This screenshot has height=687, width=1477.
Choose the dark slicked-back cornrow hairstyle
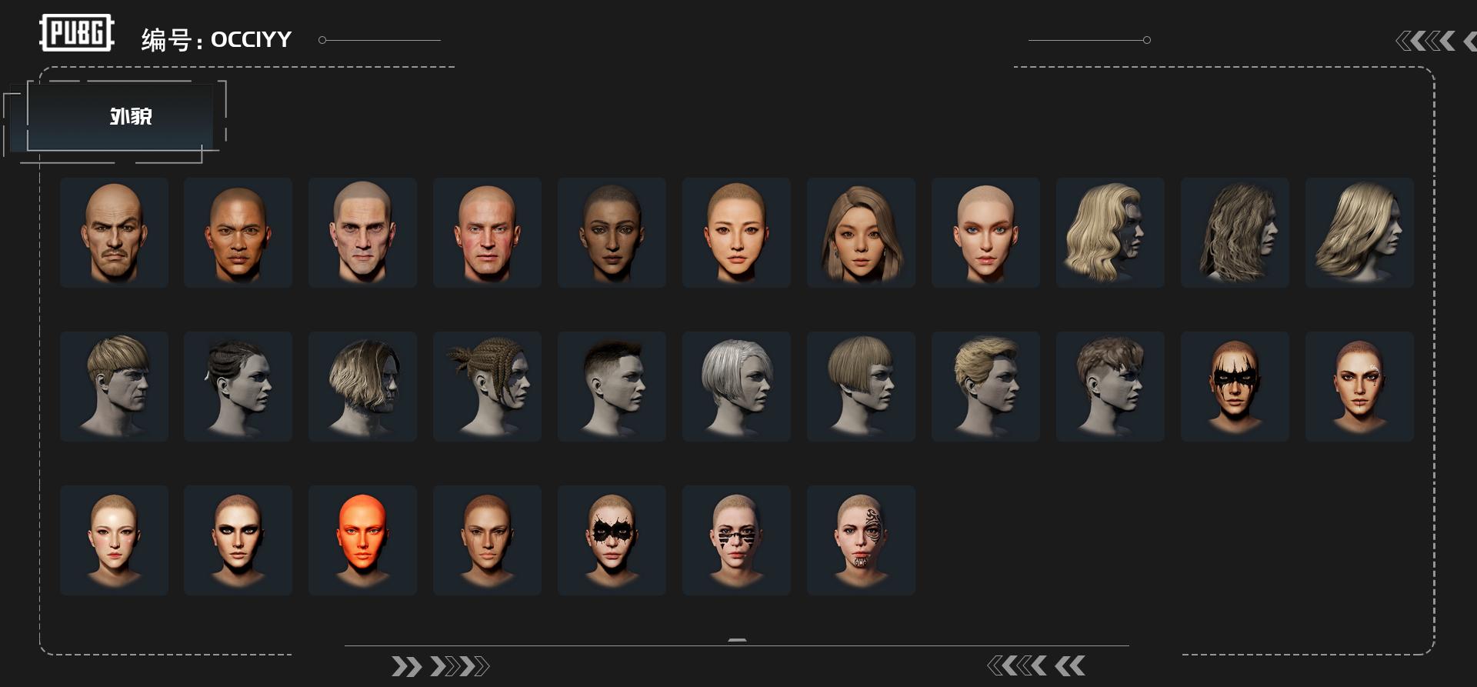[x=238, y=386]
